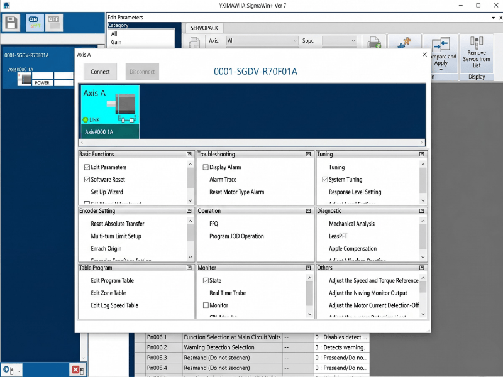Expand the Compare and Apply dropdown arrow
Image resolution: width=503 pixels, height=377 pixels.
coord(441,69)
